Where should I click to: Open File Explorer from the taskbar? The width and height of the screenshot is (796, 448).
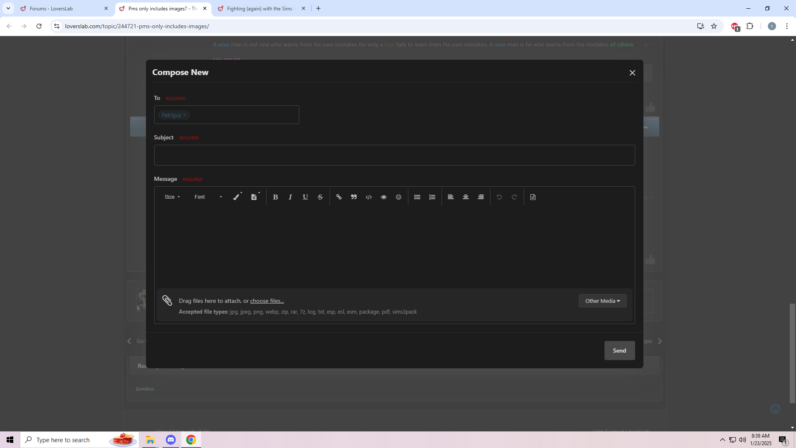[150, 440]
